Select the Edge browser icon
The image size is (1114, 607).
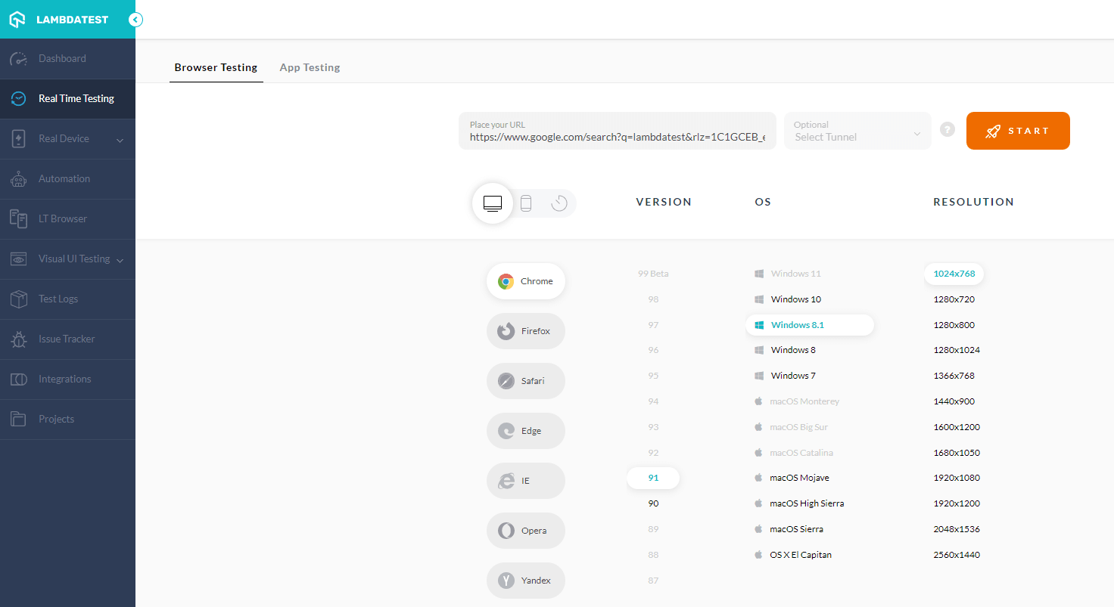[x=525, y=430]
